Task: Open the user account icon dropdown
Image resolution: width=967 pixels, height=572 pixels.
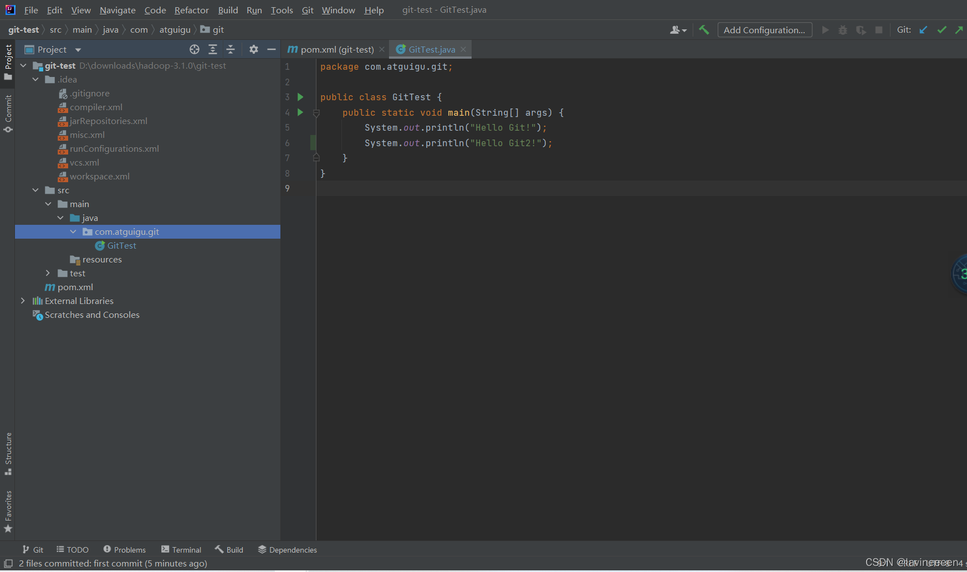Action: coord(678,30)
